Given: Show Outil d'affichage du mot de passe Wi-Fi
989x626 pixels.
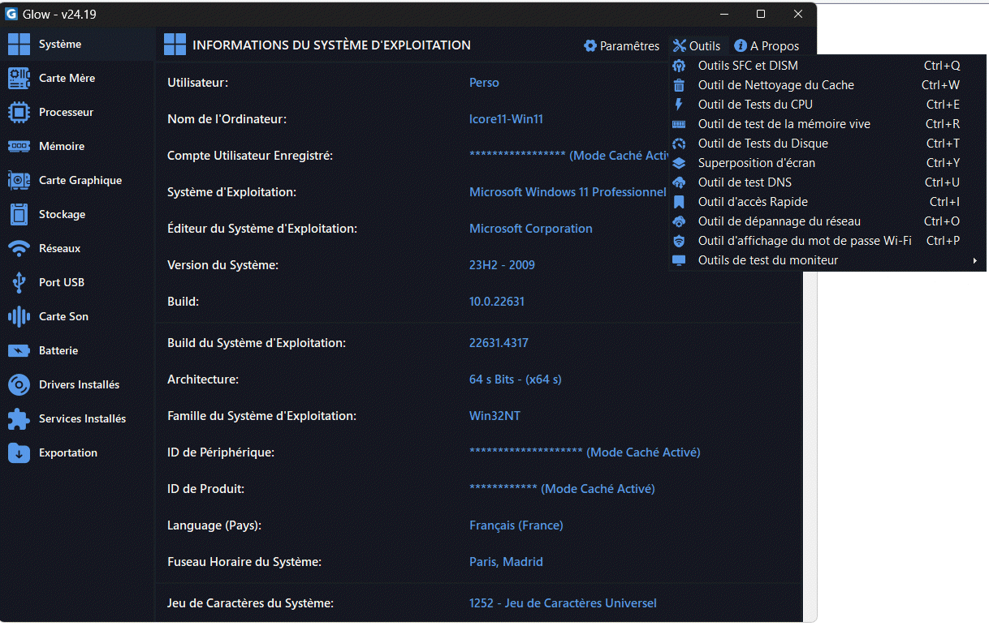Looking at the screenshot, I should click(x=827, y=241).
